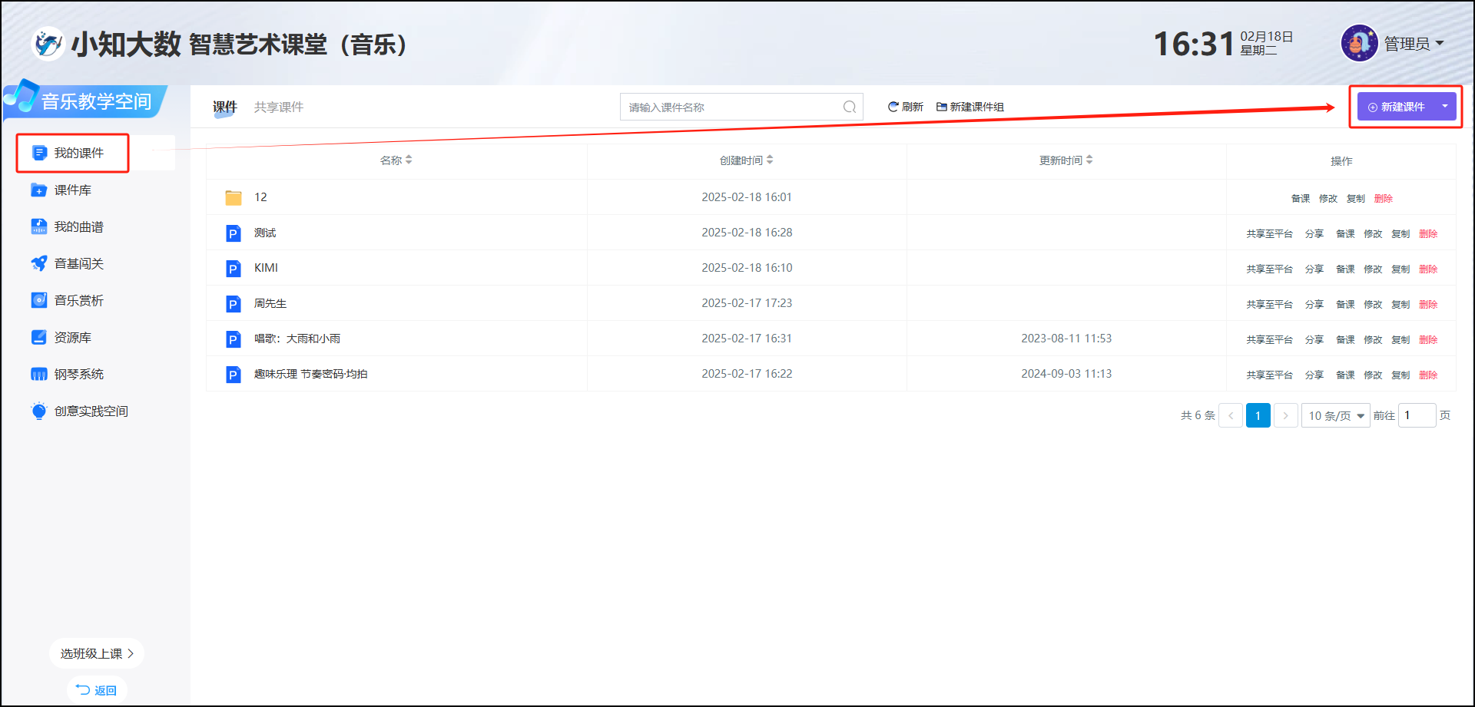Click 修改 for folder 12

[1328, 198]
